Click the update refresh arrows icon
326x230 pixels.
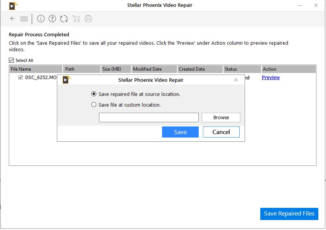(64, 19)
